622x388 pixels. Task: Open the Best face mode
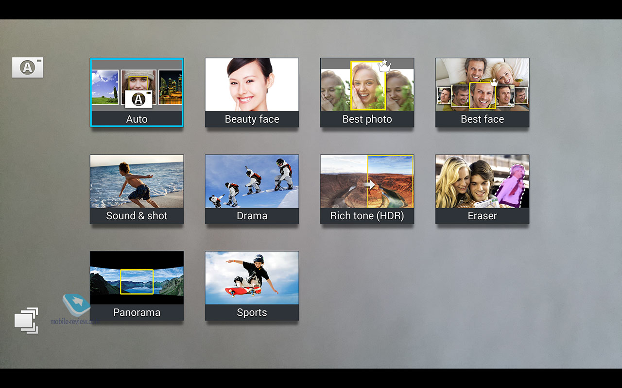pyautogui.click(x=482, y=93)
